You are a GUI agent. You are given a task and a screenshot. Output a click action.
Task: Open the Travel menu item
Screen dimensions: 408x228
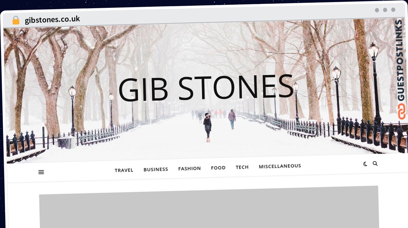pos(124,170)
